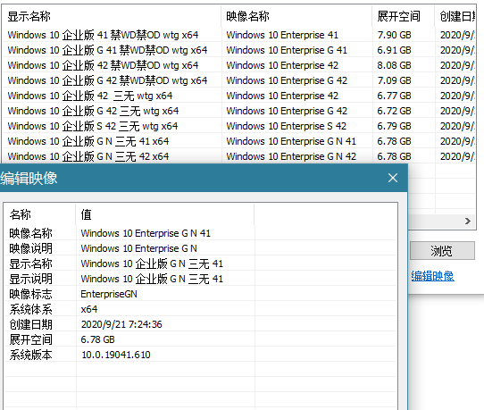Click 显示名称 value Windows 10 企业版 G N 三无 41
This screenshot has height=410, width=484.
tap(152, 264)
